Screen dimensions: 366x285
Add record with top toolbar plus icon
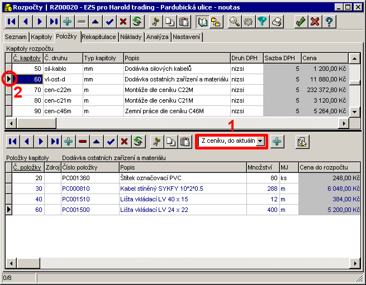click(x=68, y=22)
